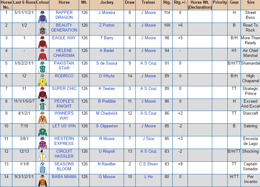Open trainer A S Cruz in Pakistan Star row
This screenshot has width=260, height=187.
[148, 63]
